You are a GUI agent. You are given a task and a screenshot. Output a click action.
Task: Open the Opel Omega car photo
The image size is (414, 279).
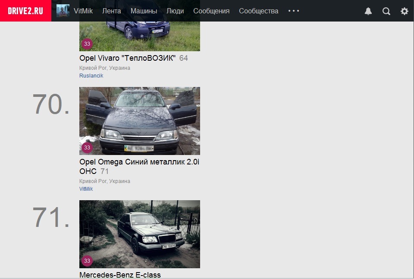coord(140,121)
